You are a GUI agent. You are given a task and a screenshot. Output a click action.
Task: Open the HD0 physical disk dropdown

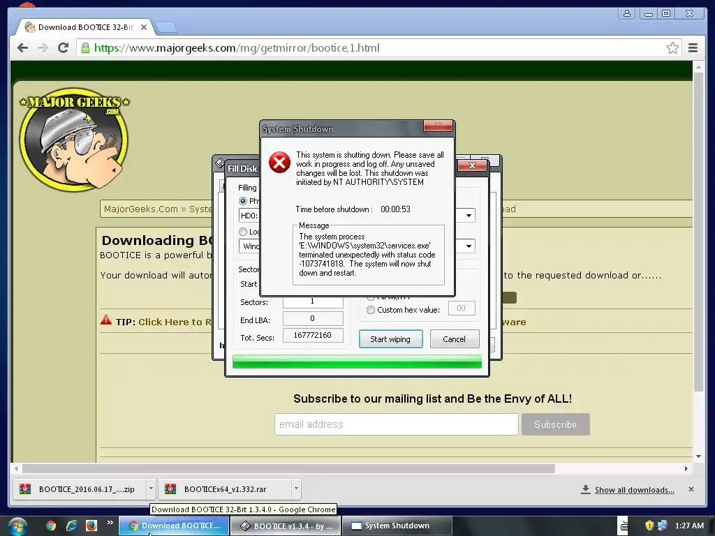pyautogui.click(x=469, y=216)
